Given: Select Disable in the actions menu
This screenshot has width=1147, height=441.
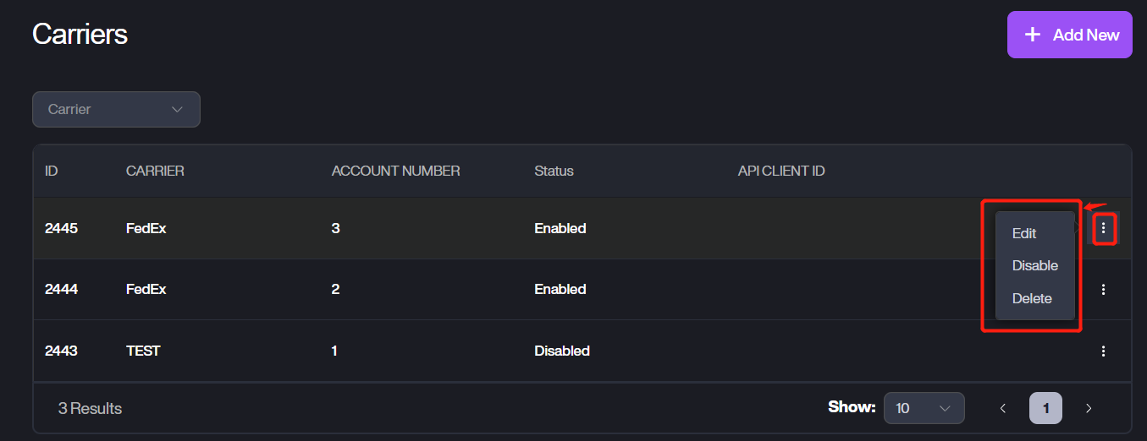Looking at the screenshot, I should 1034,265.
